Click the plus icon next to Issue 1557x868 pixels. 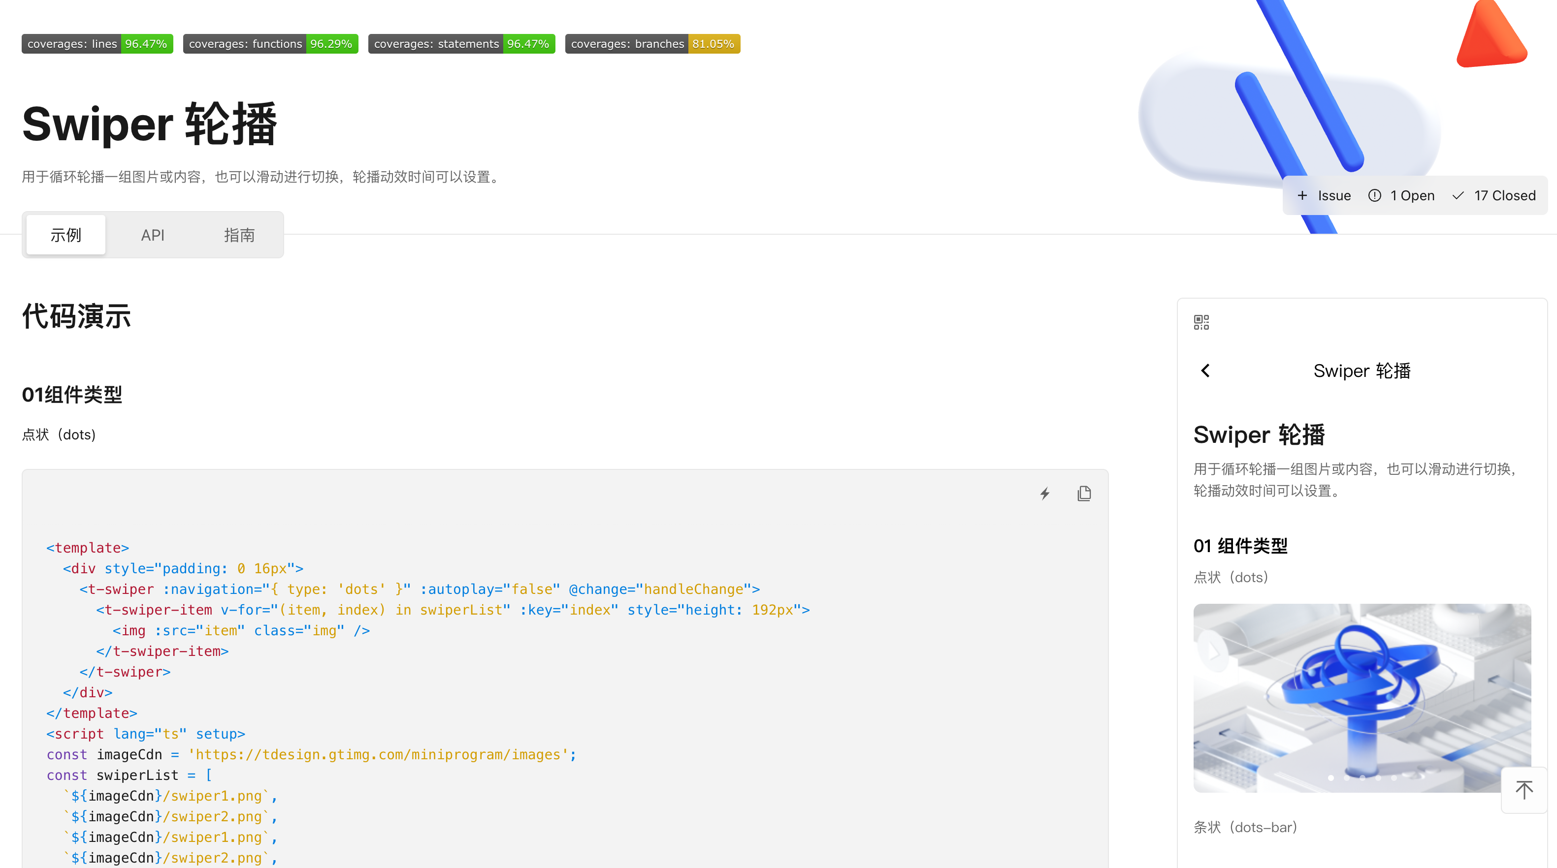1302,195
